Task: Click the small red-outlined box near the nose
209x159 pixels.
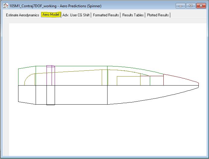Action: pos(157,81)
